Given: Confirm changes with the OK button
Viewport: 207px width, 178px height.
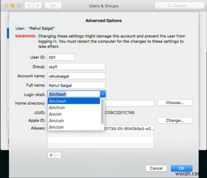Looking at the screenshot, I should [x=182, y=168].
